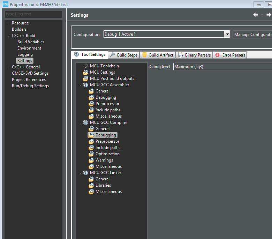
Task: Select Preprocessor under MCU GCC Compiler
Action: point(107,141)
